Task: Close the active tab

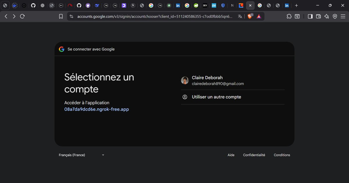Action: tap(250, 6)
